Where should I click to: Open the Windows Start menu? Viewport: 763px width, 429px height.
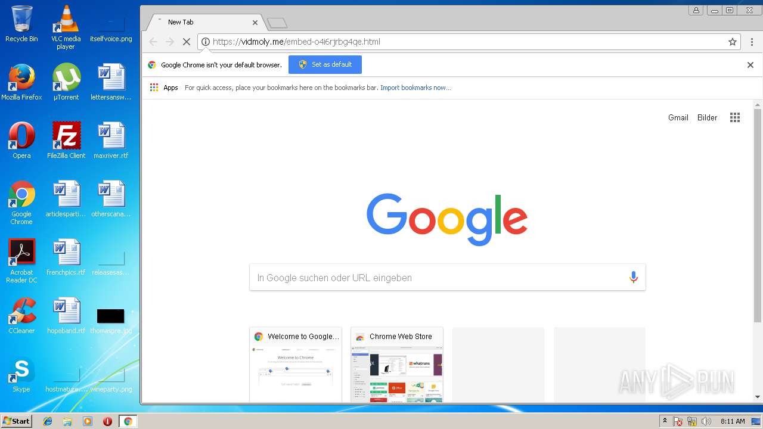17,421
